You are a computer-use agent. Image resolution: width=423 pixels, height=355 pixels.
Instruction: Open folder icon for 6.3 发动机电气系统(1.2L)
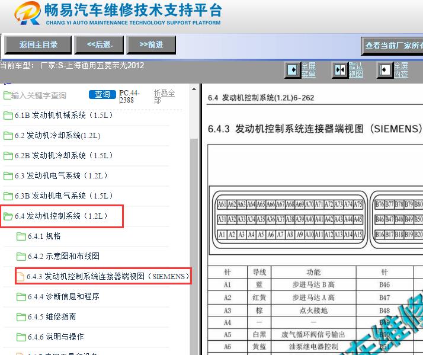[8, 176]
